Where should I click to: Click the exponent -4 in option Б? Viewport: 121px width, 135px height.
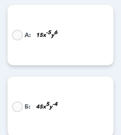click(55, 104)
